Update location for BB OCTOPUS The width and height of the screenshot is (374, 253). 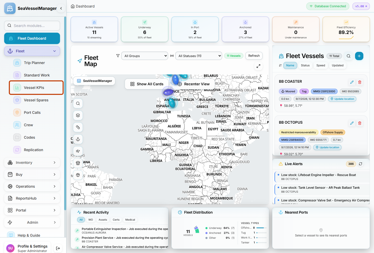click(x=327, y=147)
